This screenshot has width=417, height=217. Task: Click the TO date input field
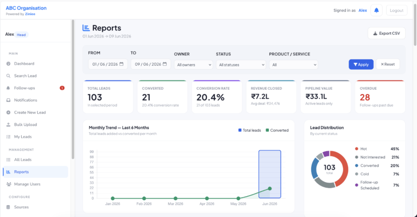[x=151, y=64]
